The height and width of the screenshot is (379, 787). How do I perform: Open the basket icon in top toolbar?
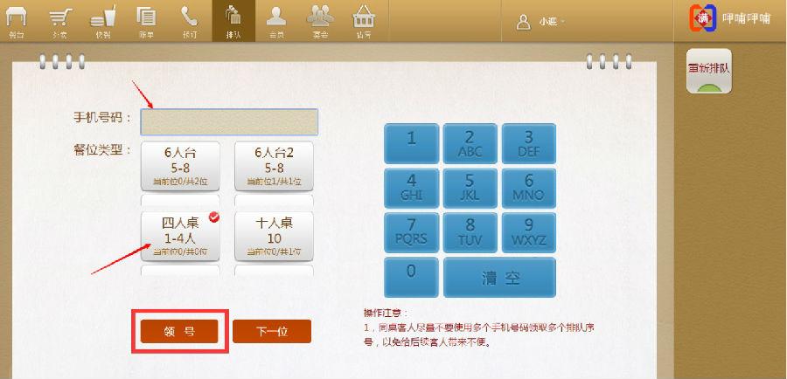[x=363, y=22]
